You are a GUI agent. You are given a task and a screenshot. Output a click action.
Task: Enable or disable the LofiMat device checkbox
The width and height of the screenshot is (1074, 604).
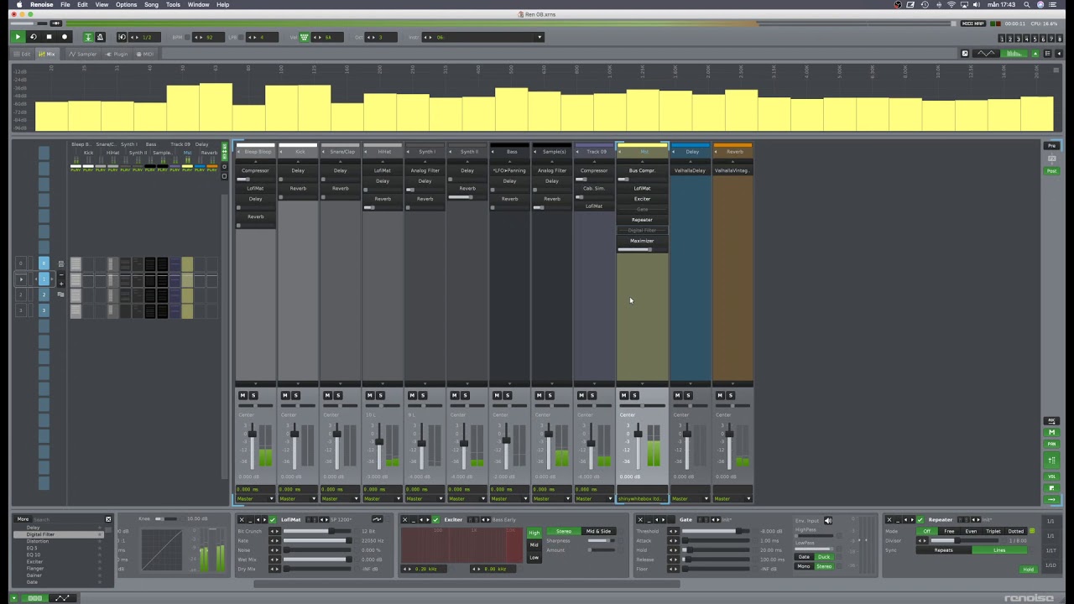274,519
